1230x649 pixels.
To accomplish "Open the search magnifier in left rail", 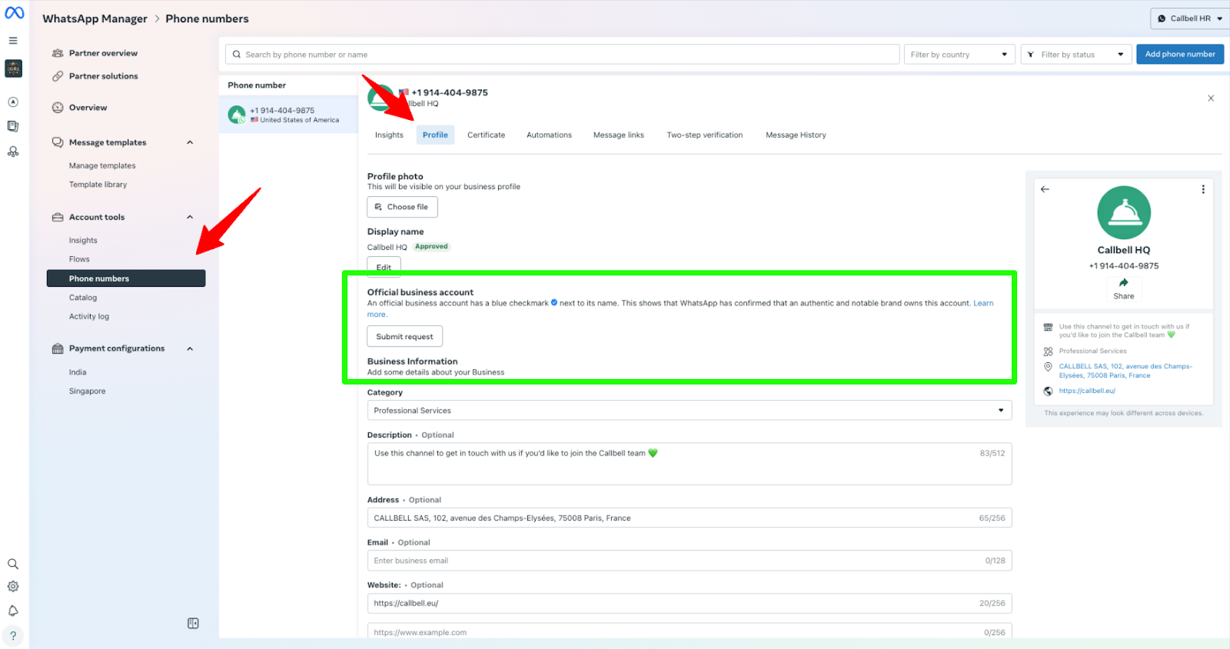I will [13, 564].
